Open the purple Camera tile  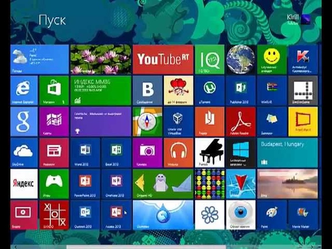click(x=147, y=153)
